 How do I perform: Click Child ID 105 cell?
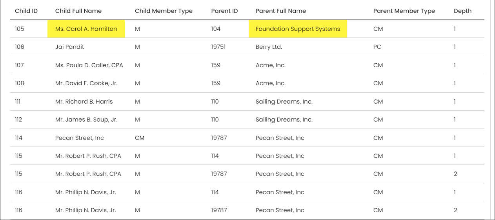tap(19, 29)
